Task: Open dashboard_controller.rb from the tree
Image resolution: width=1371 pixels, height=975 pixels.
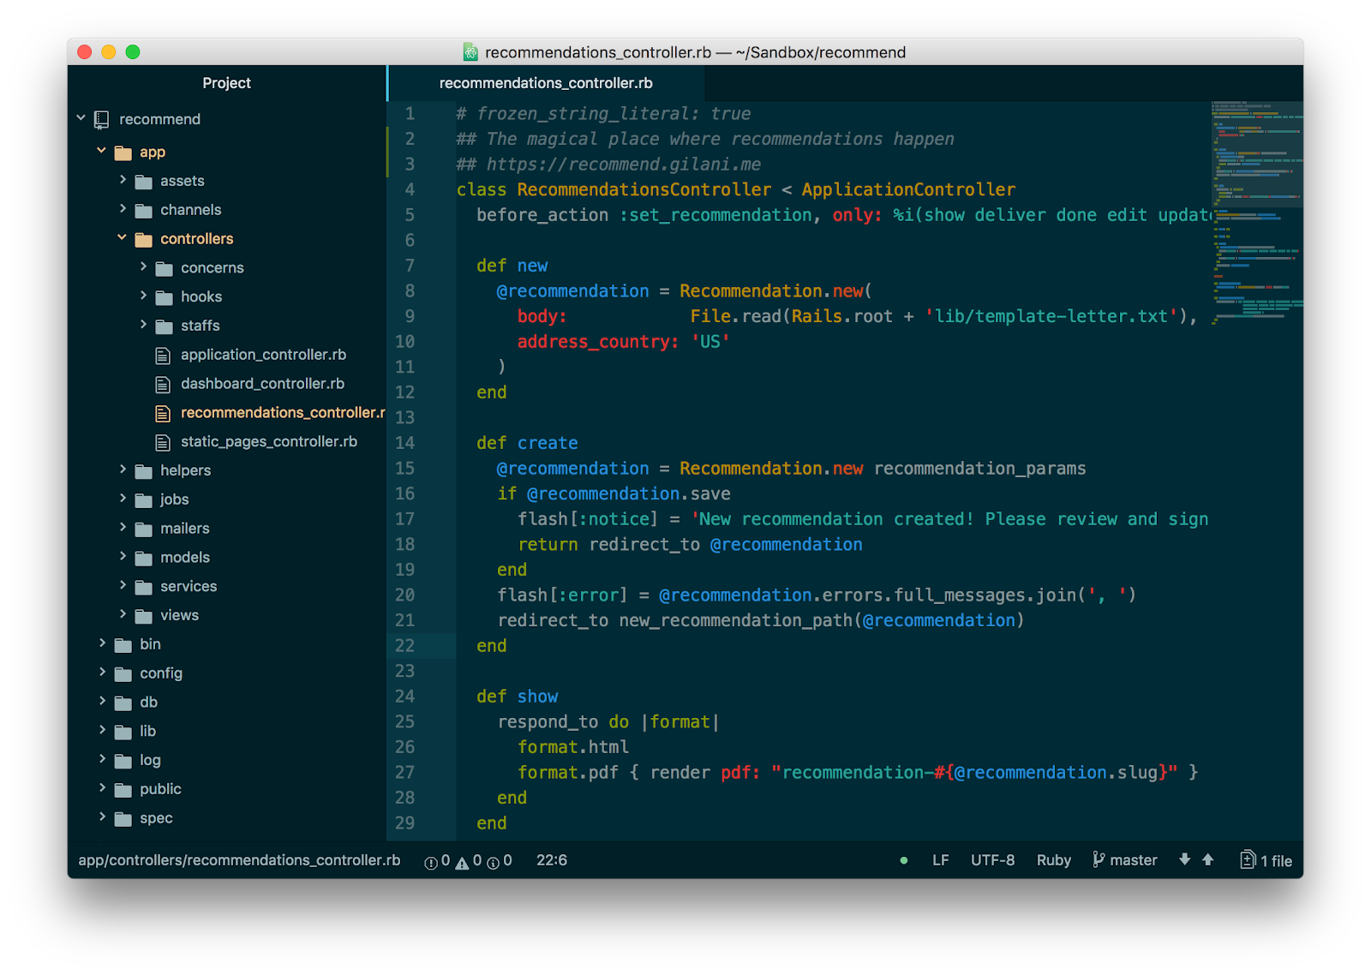Action: (x=262, y=384)
